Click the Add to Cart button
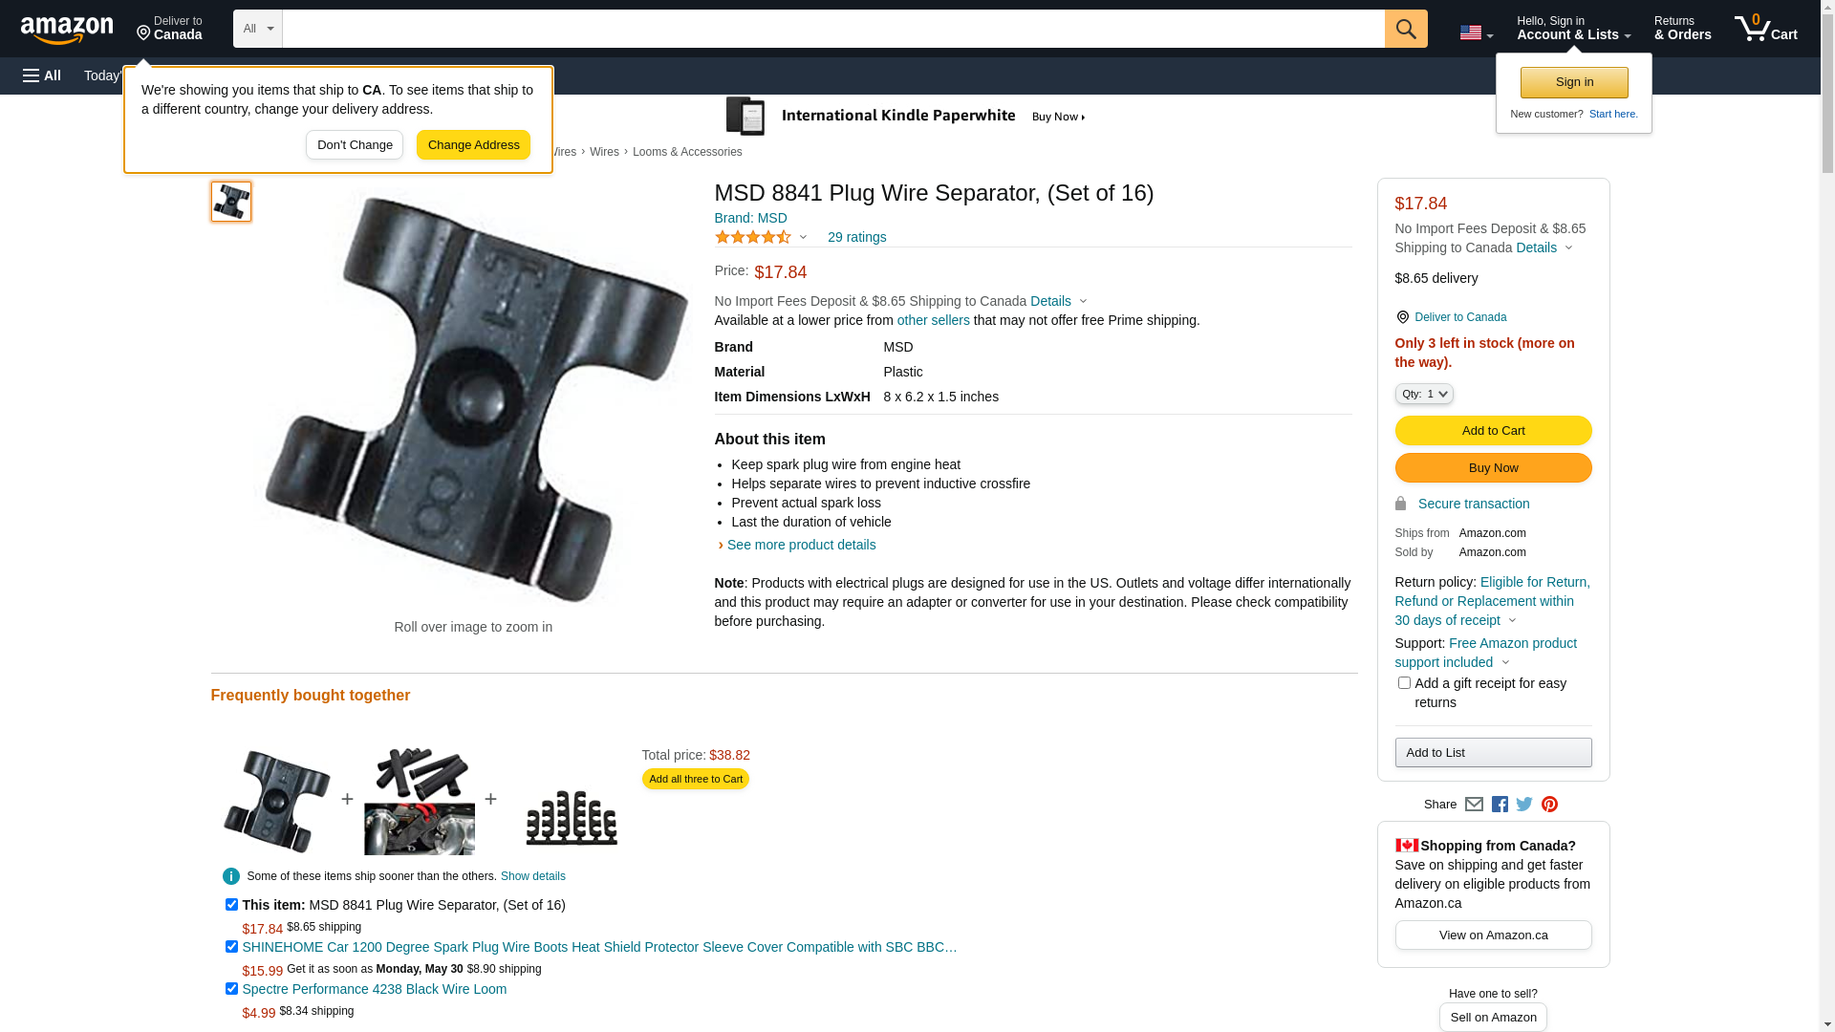This screenshot has width=1835, height=1032. tap(1493, 431)
